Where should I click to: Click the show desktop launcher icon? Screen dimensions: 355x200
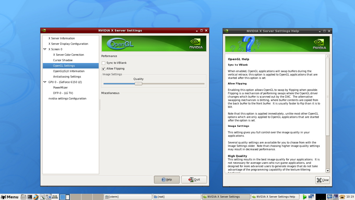point(55,197)
